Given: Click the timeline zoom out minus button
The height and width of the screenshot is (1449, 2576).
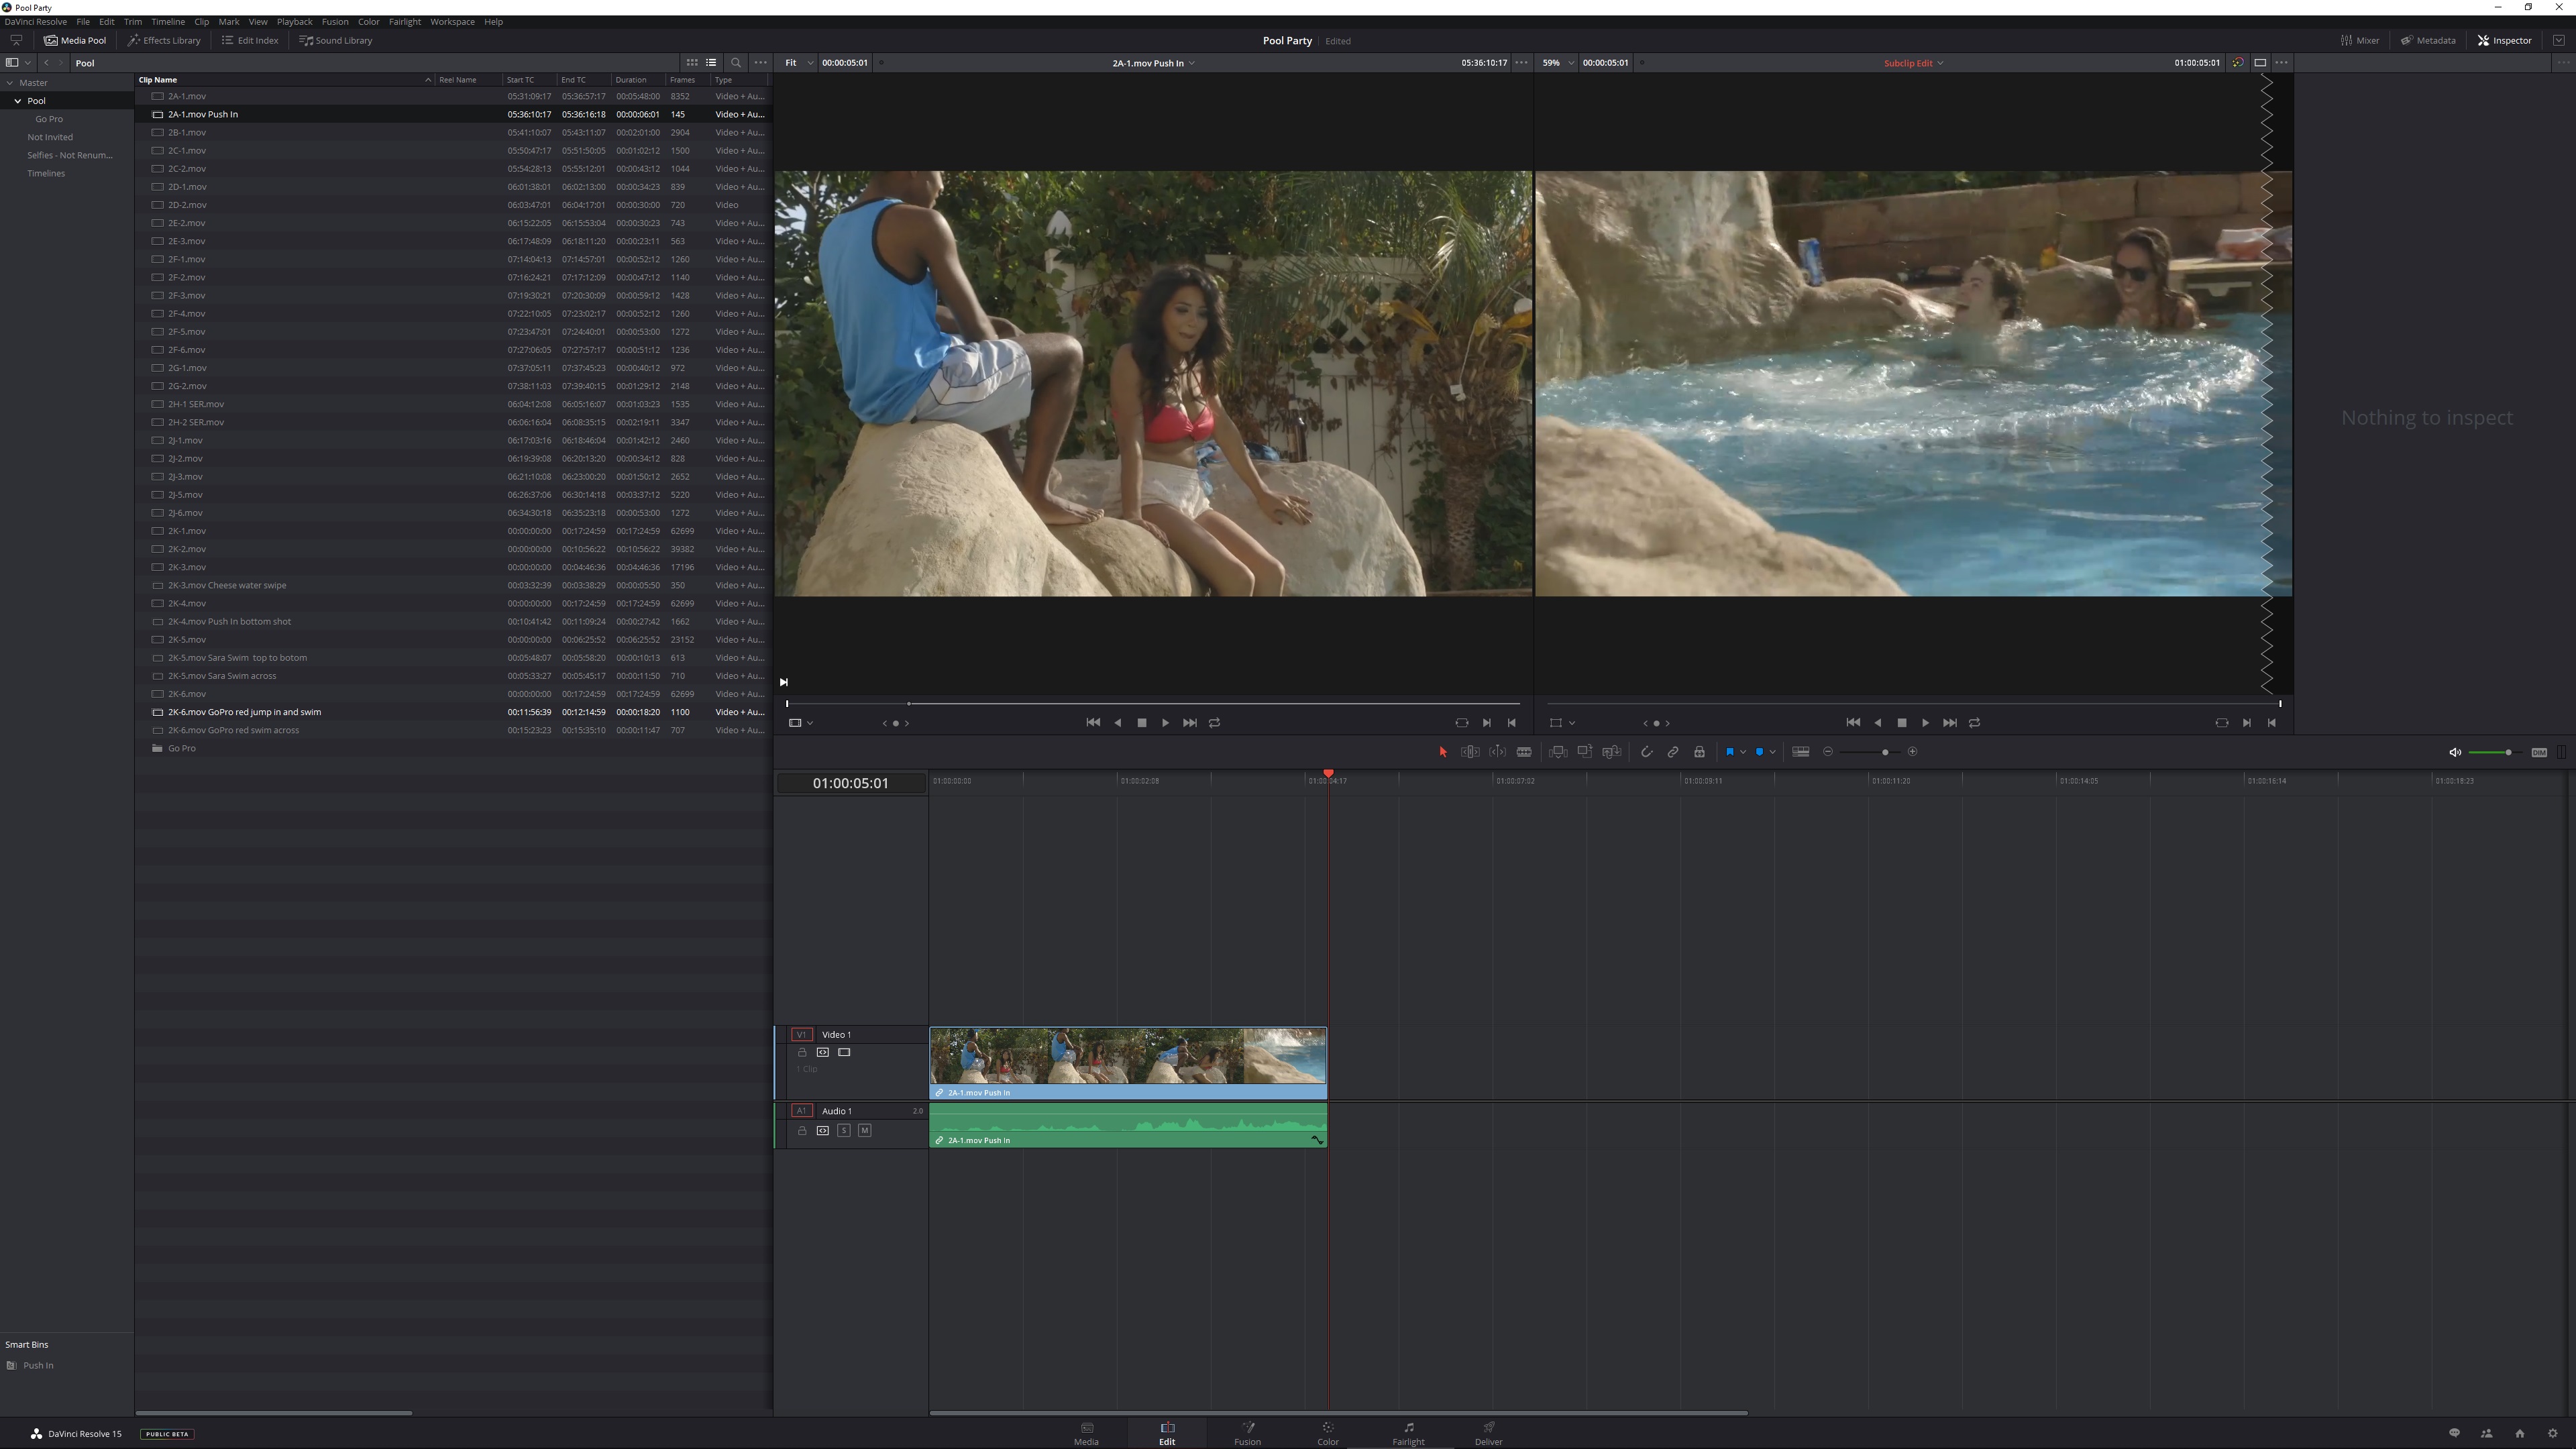Looking at the screenshot, I should [x=1828, y=752].
